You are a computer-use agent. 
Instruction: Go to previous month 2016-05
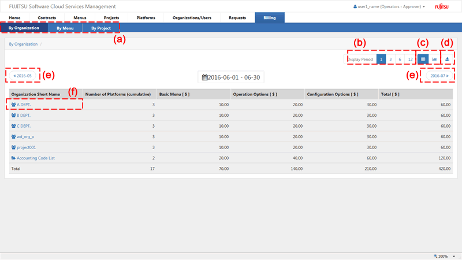pos(23,76)
